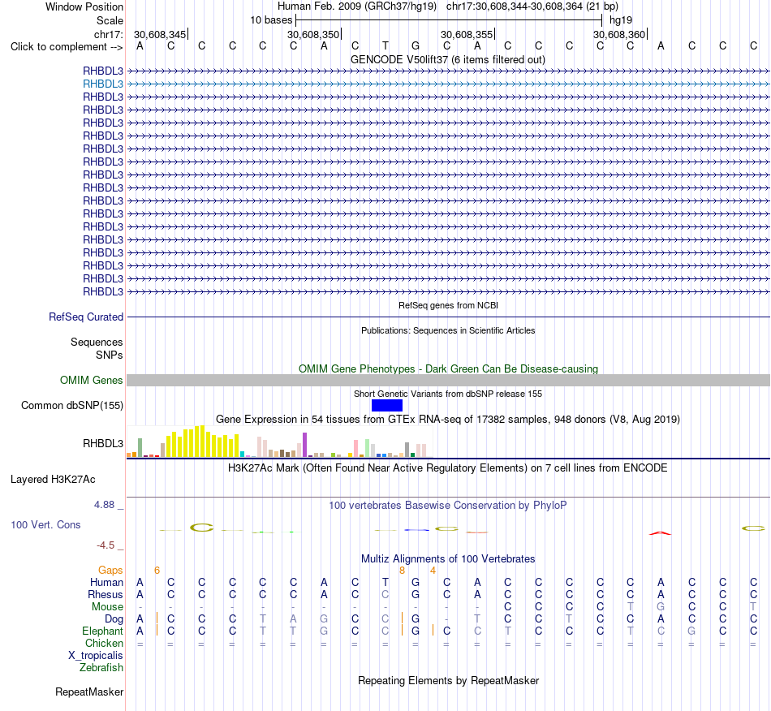Select the light-blue highlighted RHBDL3 transcript label

point(103,84)
